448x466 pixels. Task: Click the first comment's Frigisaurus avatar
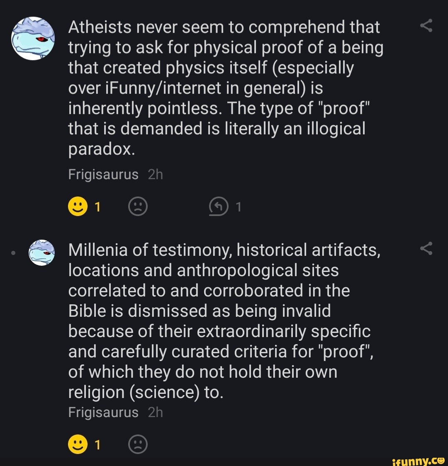click(33, 38)
